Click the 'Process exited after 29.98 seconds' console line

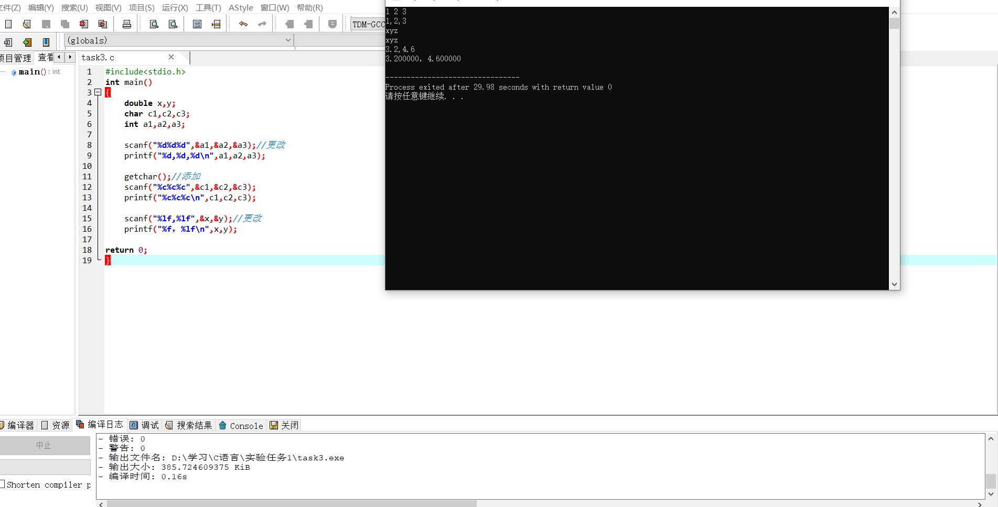pyautogui.click(x=498, y=87)
